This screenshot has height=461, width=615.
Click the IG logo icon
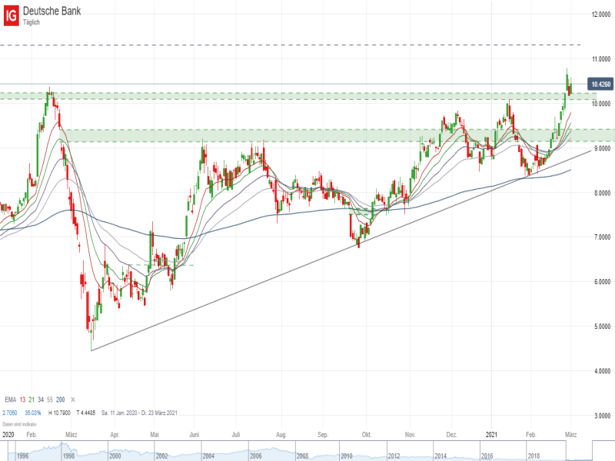click(12, 15)
